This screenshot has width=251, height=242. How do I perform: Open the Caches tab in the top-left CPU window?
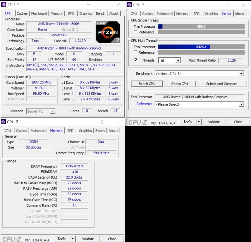coord(22,13)
